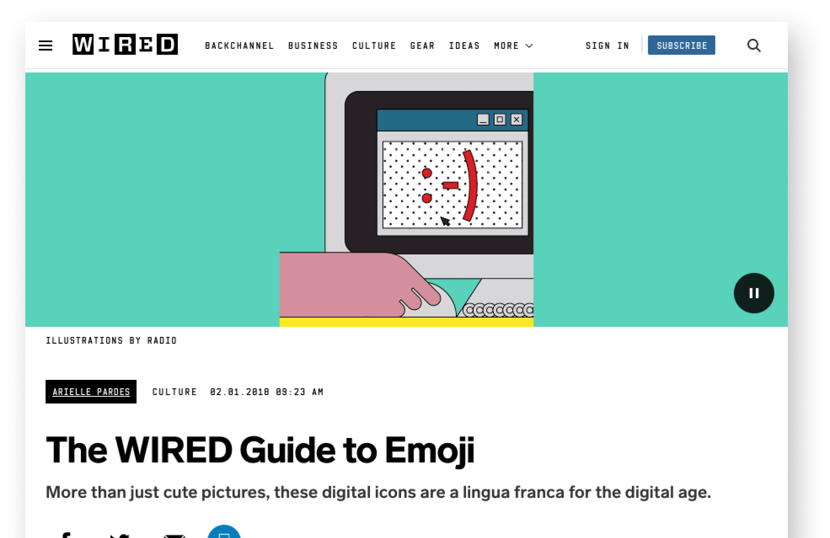Image resolution: width=830 pixels, height=538 pixels.
Task: Open author Arielle Pardes page
Action: [91, 392]
